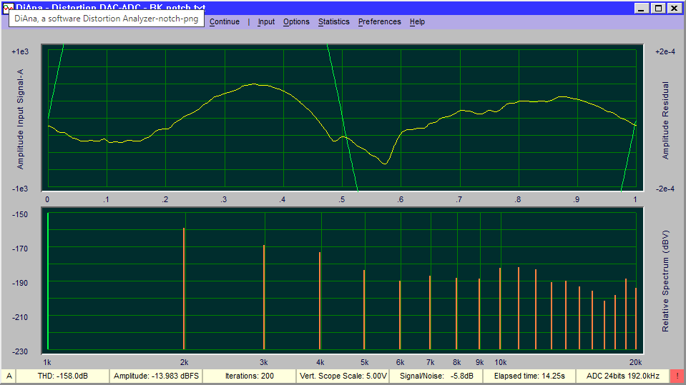The image size is (686, 385).
Task: Click the Elapsed time: 14.25s status field
Action: (529, 376)
